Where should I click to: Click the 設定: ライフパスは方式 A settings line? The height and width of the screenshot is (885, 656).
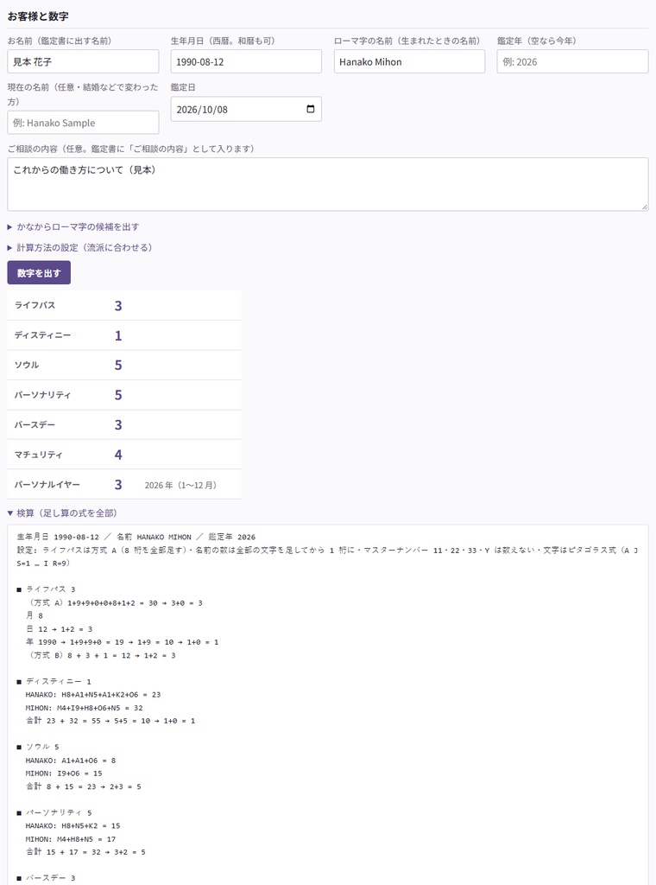pos(327,557)
